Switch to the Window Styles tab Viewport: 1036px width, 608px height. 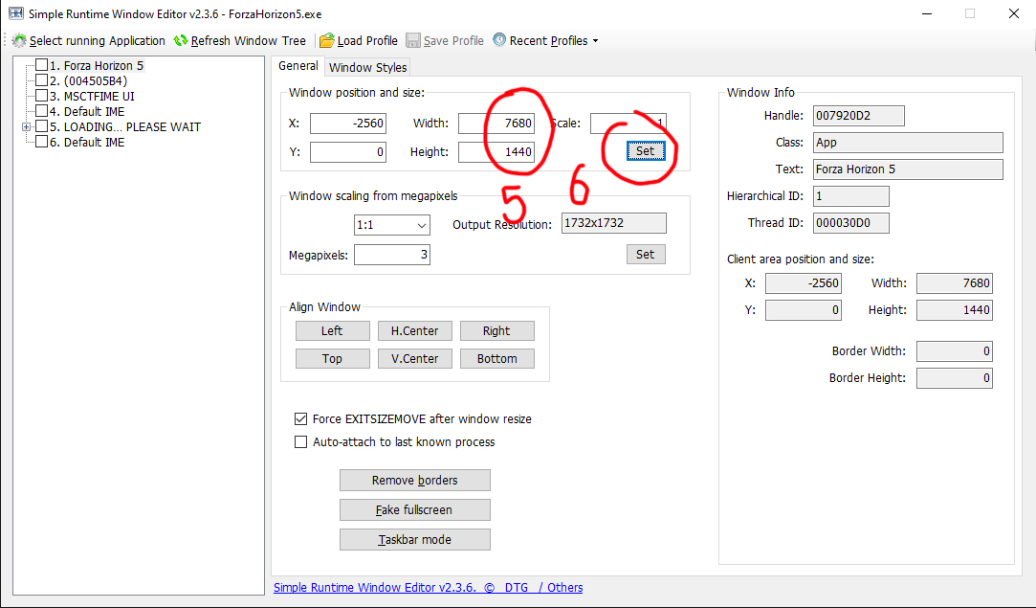tap(367, 67)
